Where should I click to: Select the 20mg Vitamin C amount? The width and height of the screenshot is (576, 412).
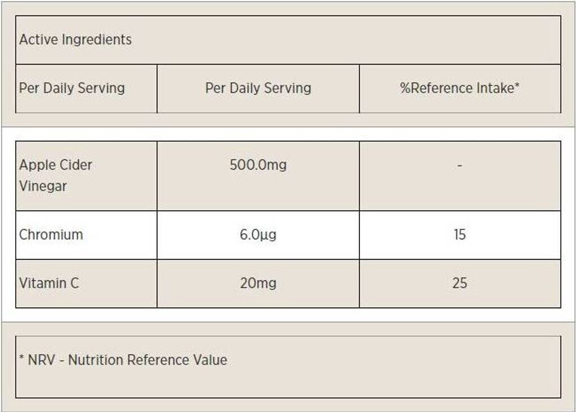click(x=258, y=283)
